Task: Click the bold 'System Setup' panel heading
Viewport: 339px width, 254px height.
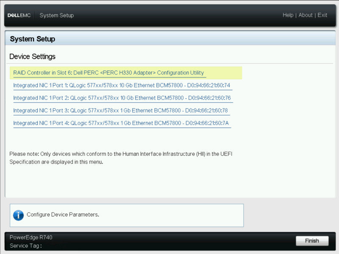Action: (33, 39)
